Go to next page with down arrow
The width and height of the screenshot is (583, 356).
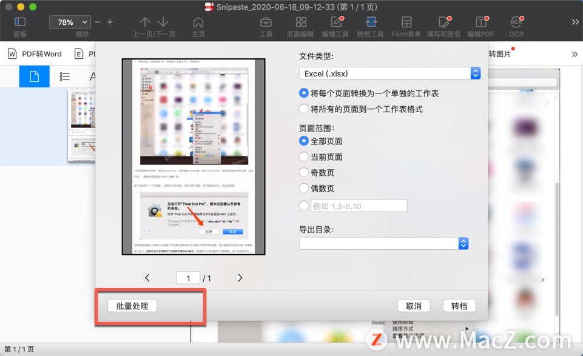(163, 22)
